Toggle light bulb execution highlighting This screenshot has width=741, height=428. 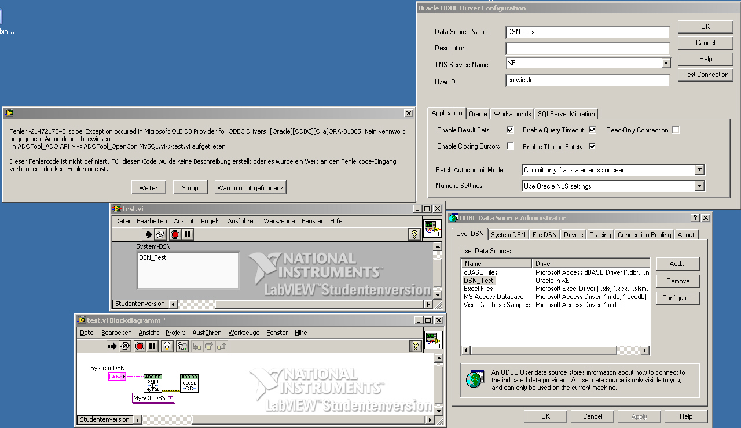click(x=167, y=346)
